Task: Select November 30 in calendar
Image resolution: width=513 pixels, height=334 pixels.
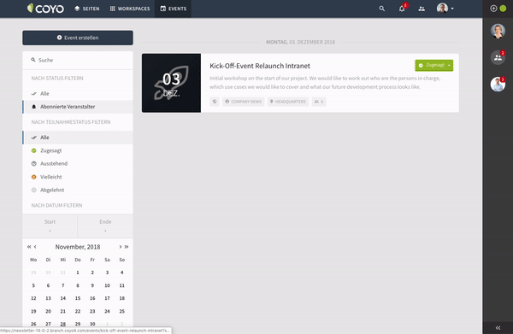Action: pyautogui.click(x=92, y=324)
